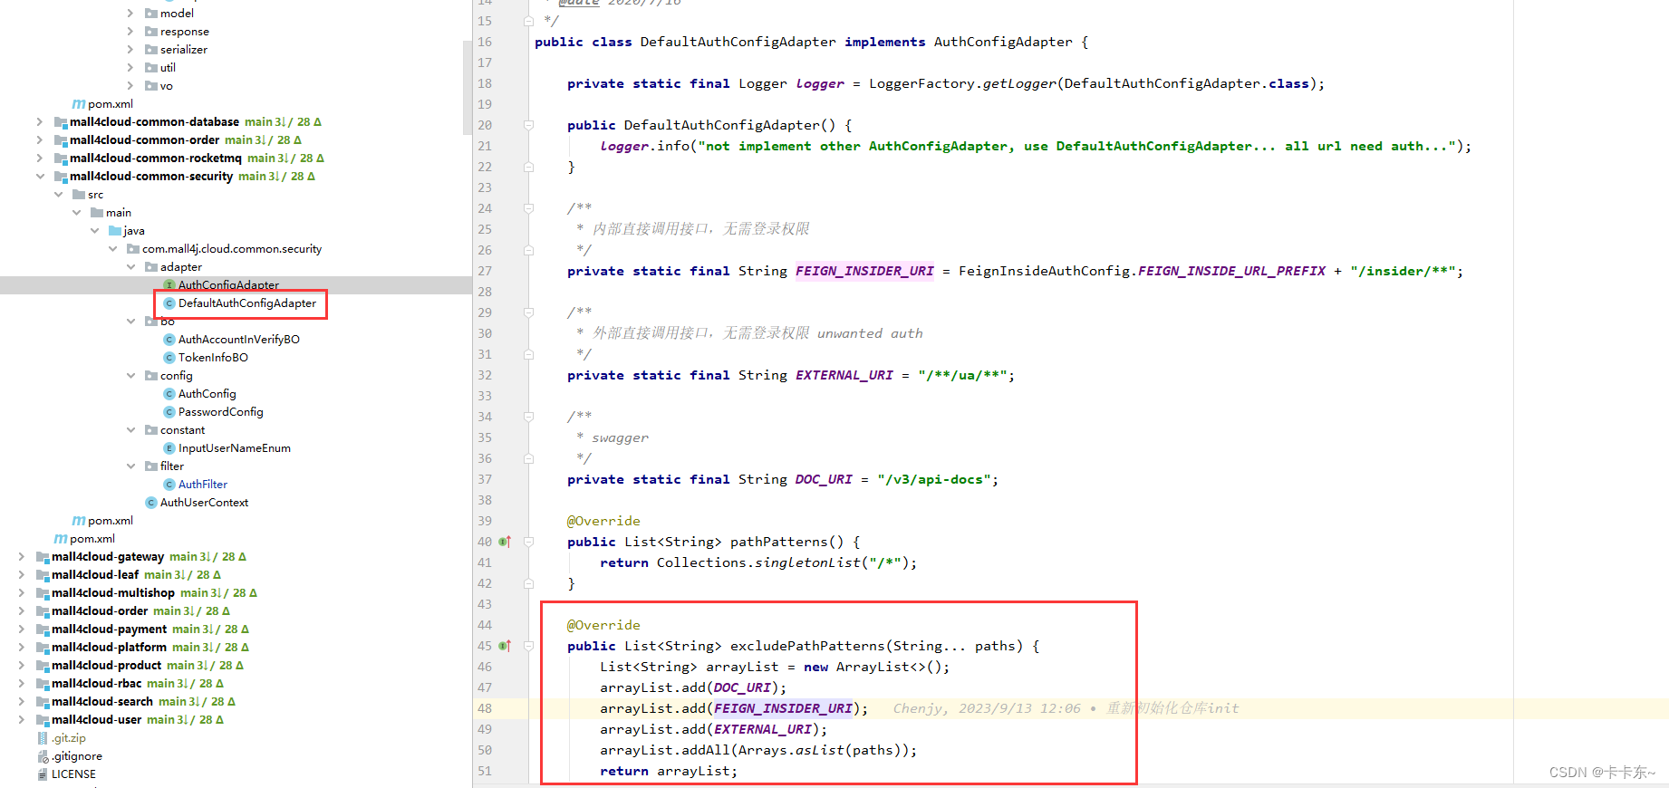The height and width of the screenshot is (788, 1669).
Task: Open com.mall4j.cloud.common.security package
Action: click(x=232, y=249)
